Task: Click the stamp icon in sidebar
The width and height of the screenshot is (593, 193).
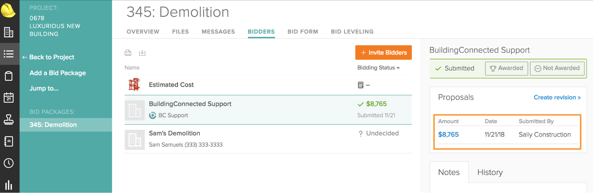Action: point(9,119)
